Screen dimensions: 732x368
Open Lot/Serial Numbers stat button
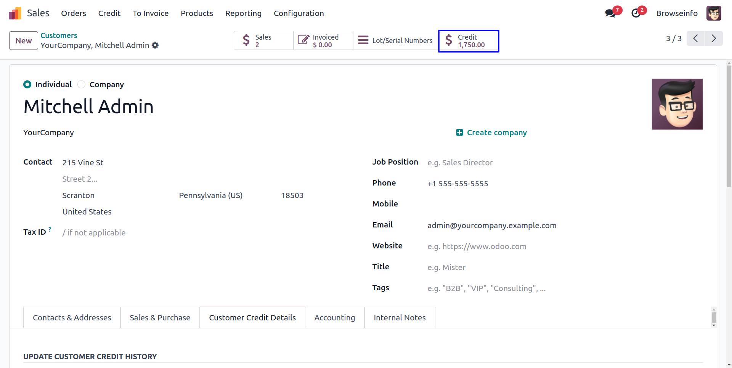tap(395, 41)
